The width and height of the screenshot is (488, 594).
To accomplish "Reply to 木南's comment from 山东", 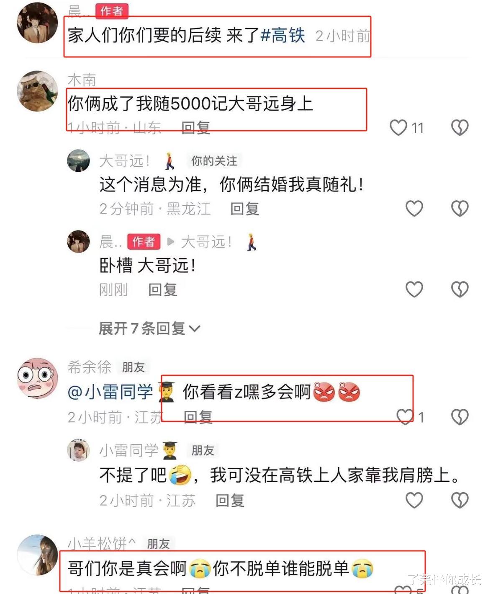I will click(196, 128).
